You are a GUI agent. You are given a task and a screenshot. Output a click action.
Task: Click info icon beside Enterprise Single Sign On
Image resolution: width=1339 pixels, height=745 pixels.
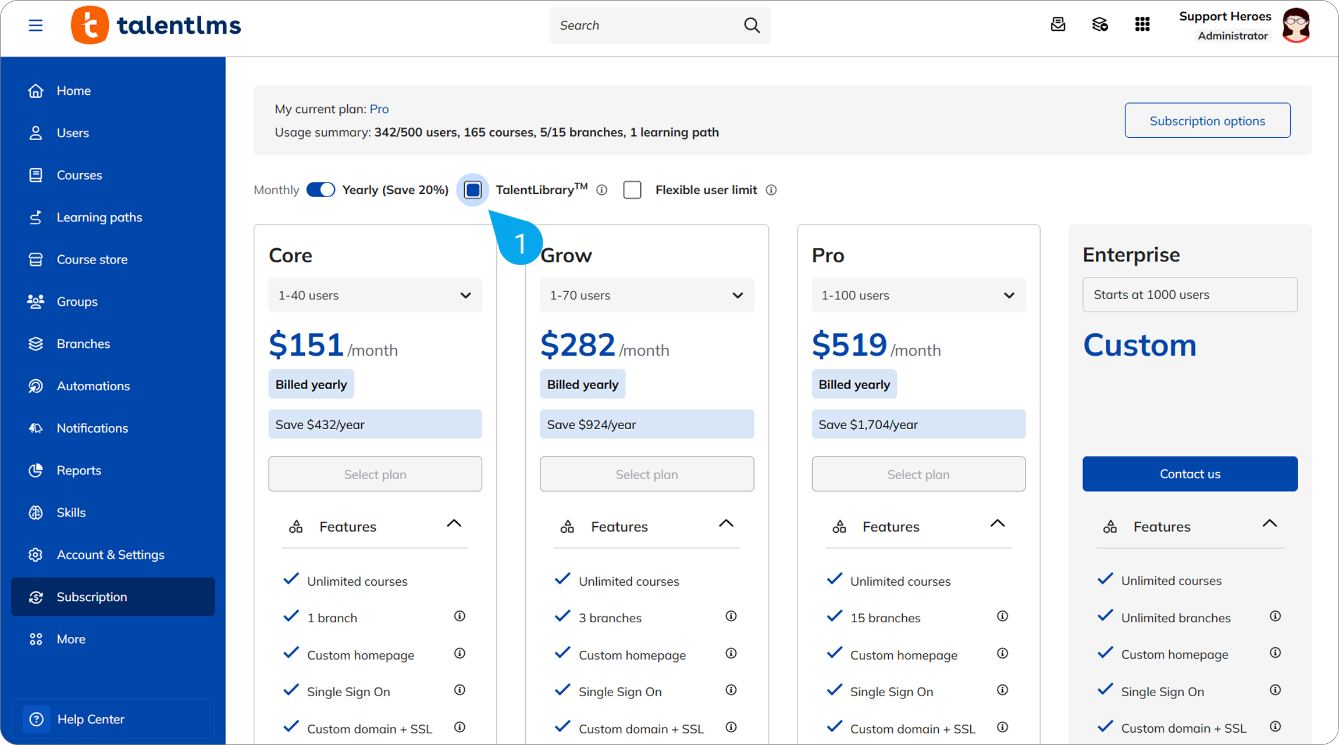point(1275,690)
